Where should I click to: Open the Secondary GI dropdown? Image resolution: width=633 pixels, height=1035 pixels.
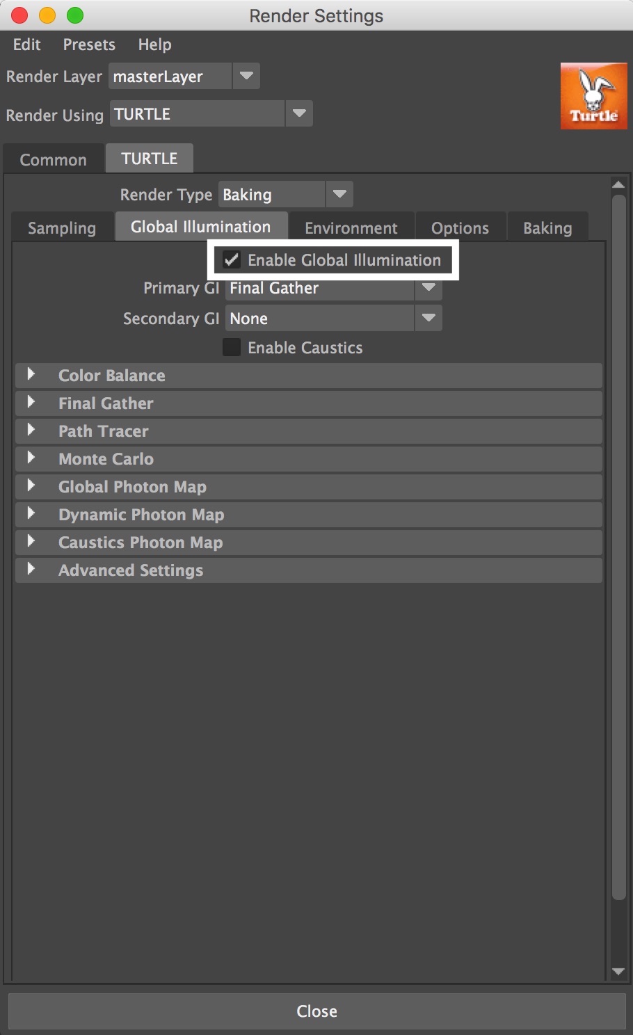point(333,318)
